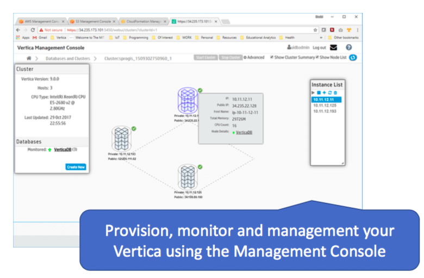The image size is (424, 278).
Task: Open the messages envelope icon
Action: 334,48
